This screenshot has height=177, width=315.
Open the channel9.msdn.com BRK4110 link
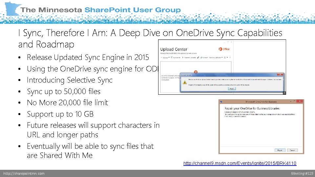pyautogui.click(x=240, y=163)
